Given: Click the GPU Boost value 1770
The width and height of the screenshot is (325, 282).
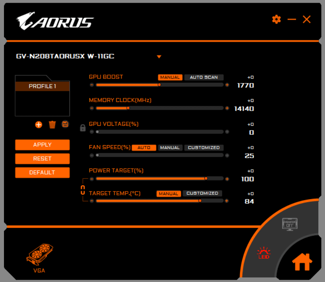Looking at the screenshot, I should point(246,85).
